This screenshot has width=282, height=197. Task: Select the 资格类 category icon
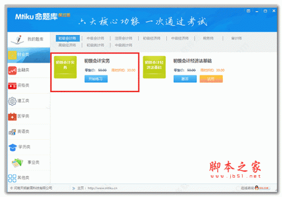[x=12, y=86]
